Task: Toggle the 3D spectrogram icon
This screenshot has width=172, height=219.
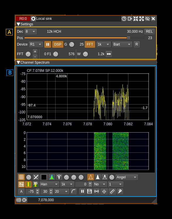Action: pos(35,184)
